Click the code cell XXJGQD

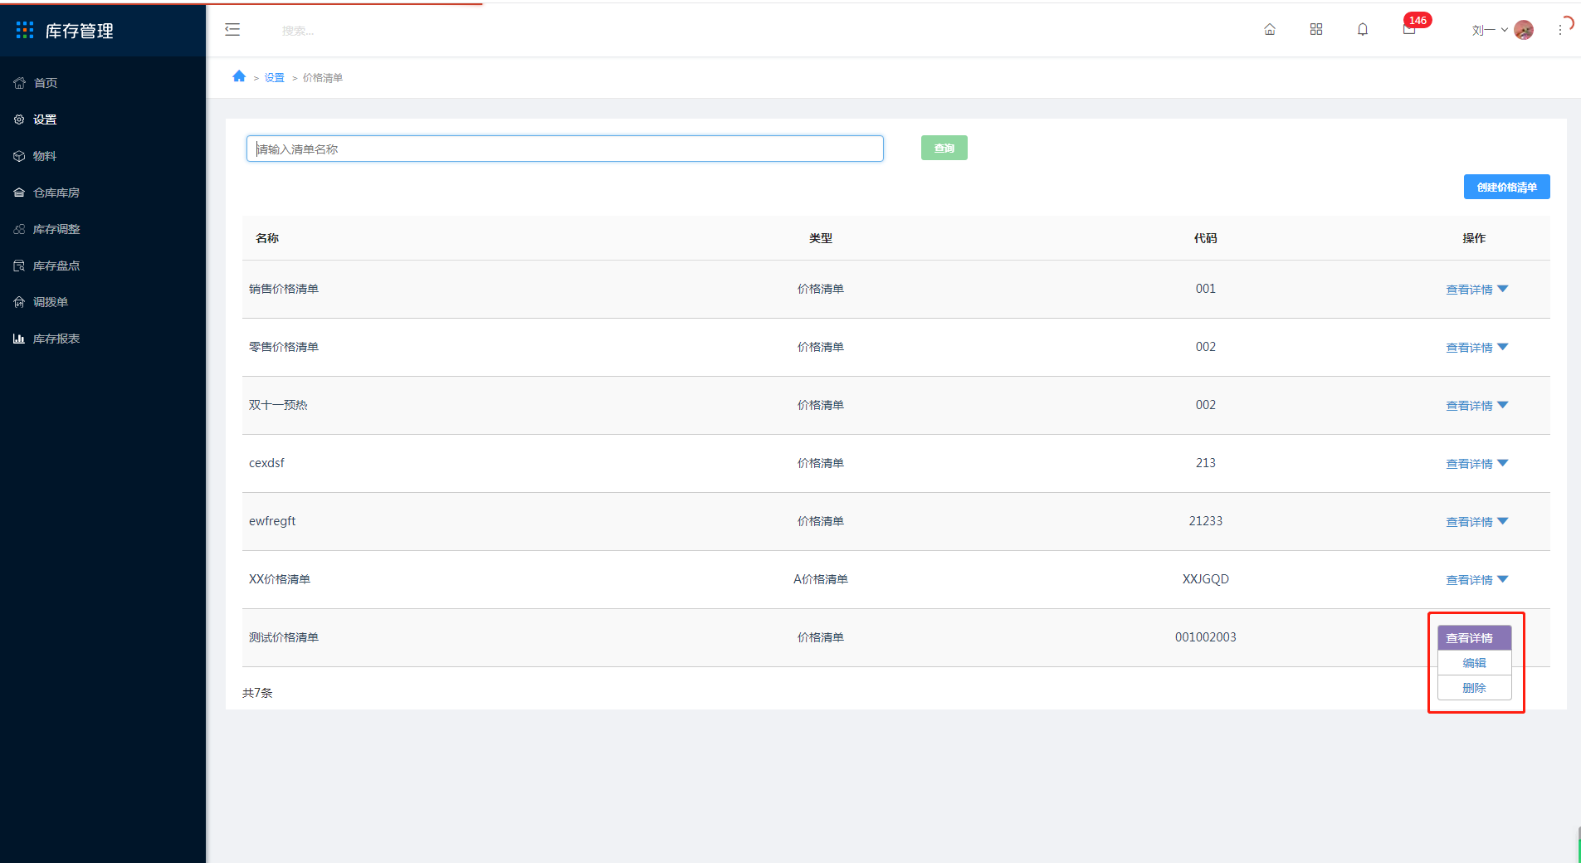tap(1205, 579)
